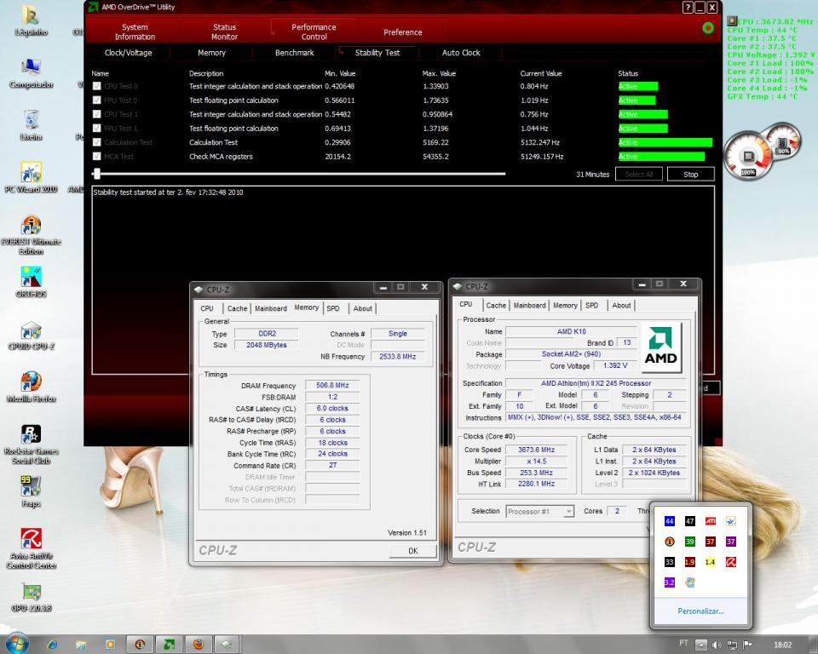Show hidden tray icons arrow on taskbar

click(x=701, y=645)
